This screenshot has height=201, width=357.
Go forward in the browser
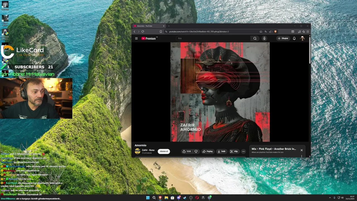coord(138,32)
